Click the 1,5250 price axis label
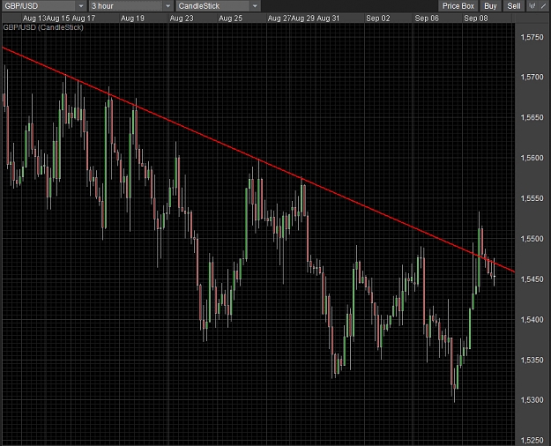551x446 pixels. [532, 441]
